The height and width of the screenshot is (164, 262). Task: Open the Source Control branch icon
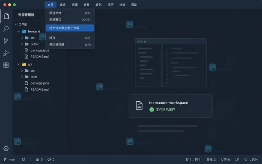pos(6,41)
